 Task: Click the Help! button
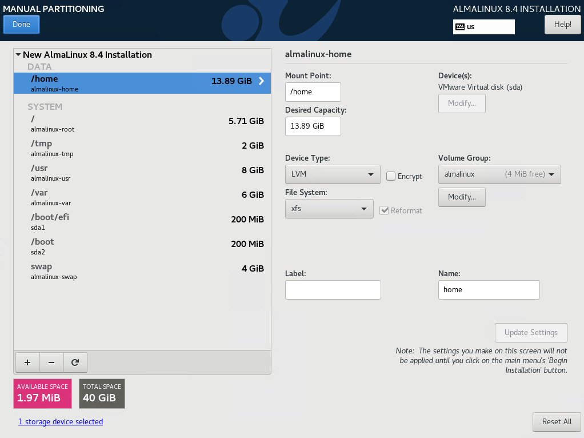(562, 25)
